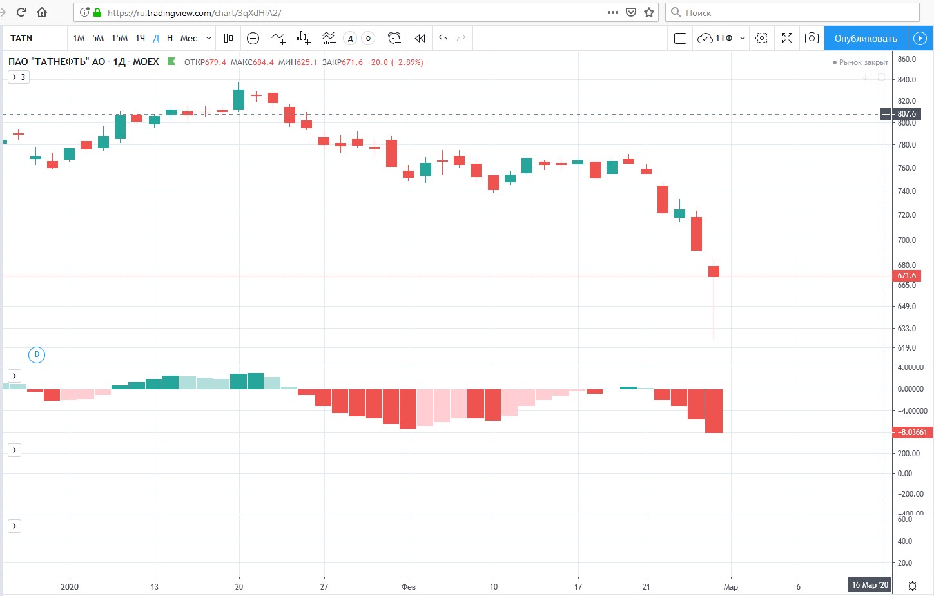Enter fullscreen chart mode

pos(787,38)
